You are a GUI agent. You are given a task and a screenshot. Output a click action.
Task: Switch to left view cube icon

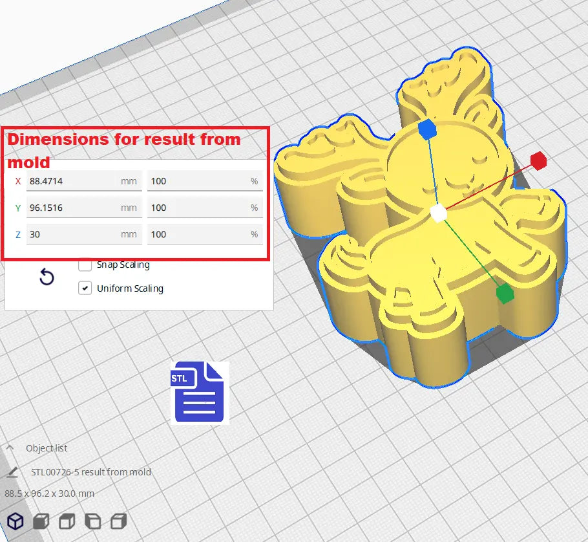93,521
